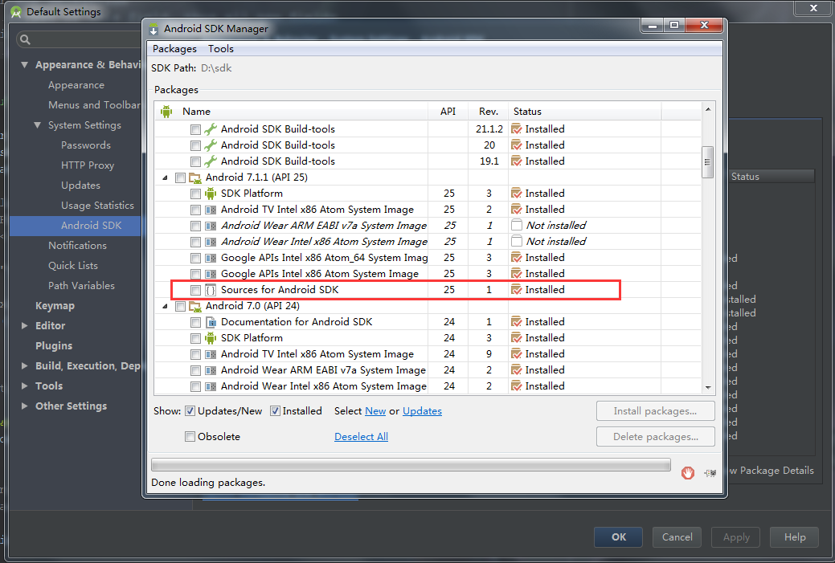Click the wrench icon of Build-tools 20

pos(211,145)
